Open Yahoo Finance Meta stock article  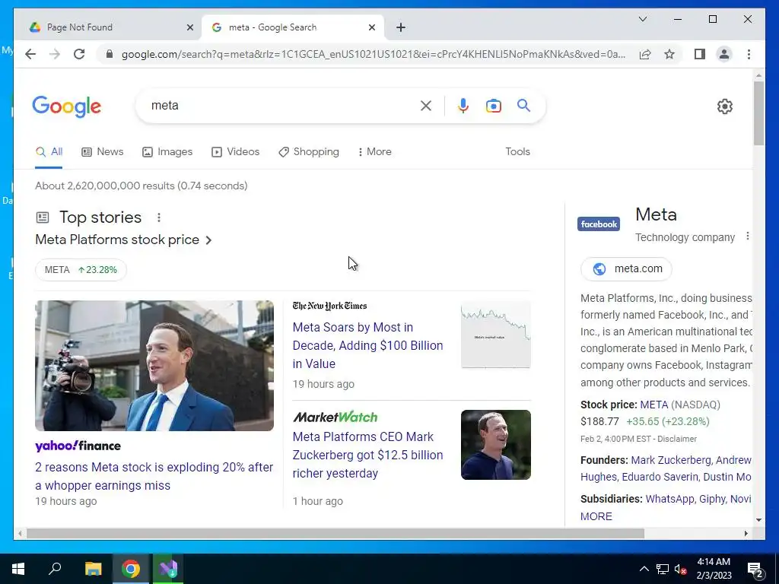point(154,476)
